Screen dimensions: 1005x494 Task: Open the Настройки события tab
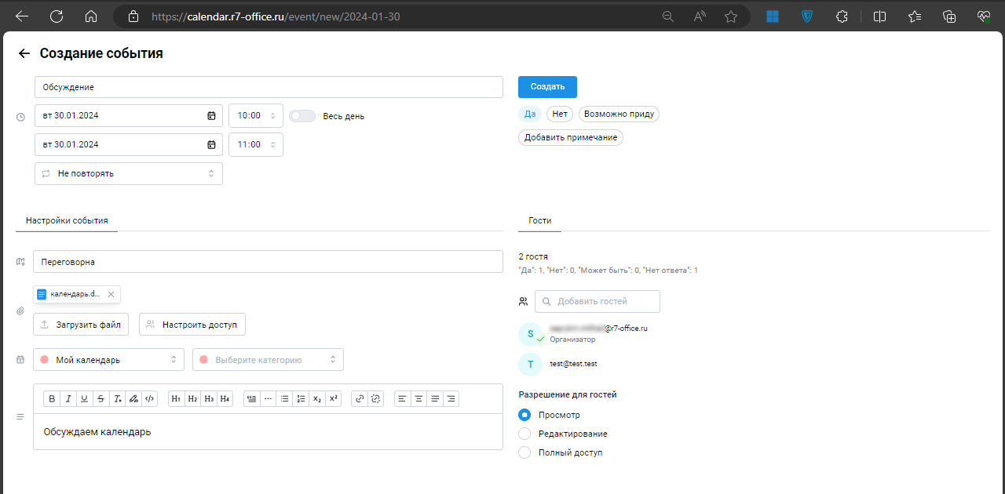67,221
